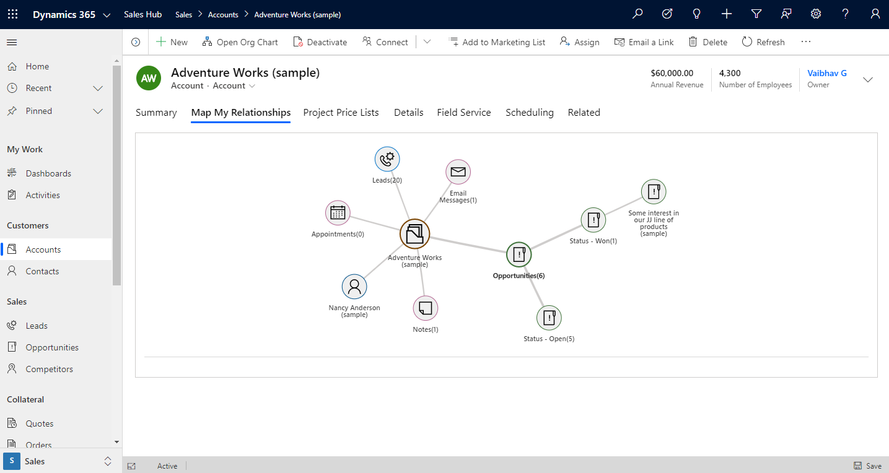Click the Leads(20) node in the map
889x473 pixels.
[x=387, y=159]
